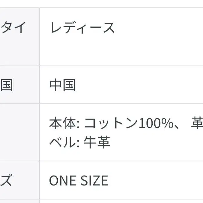This screenshot has height=203, width=203.
Task: Click the 国 label in the gray column
Action: tap(6, 85)
